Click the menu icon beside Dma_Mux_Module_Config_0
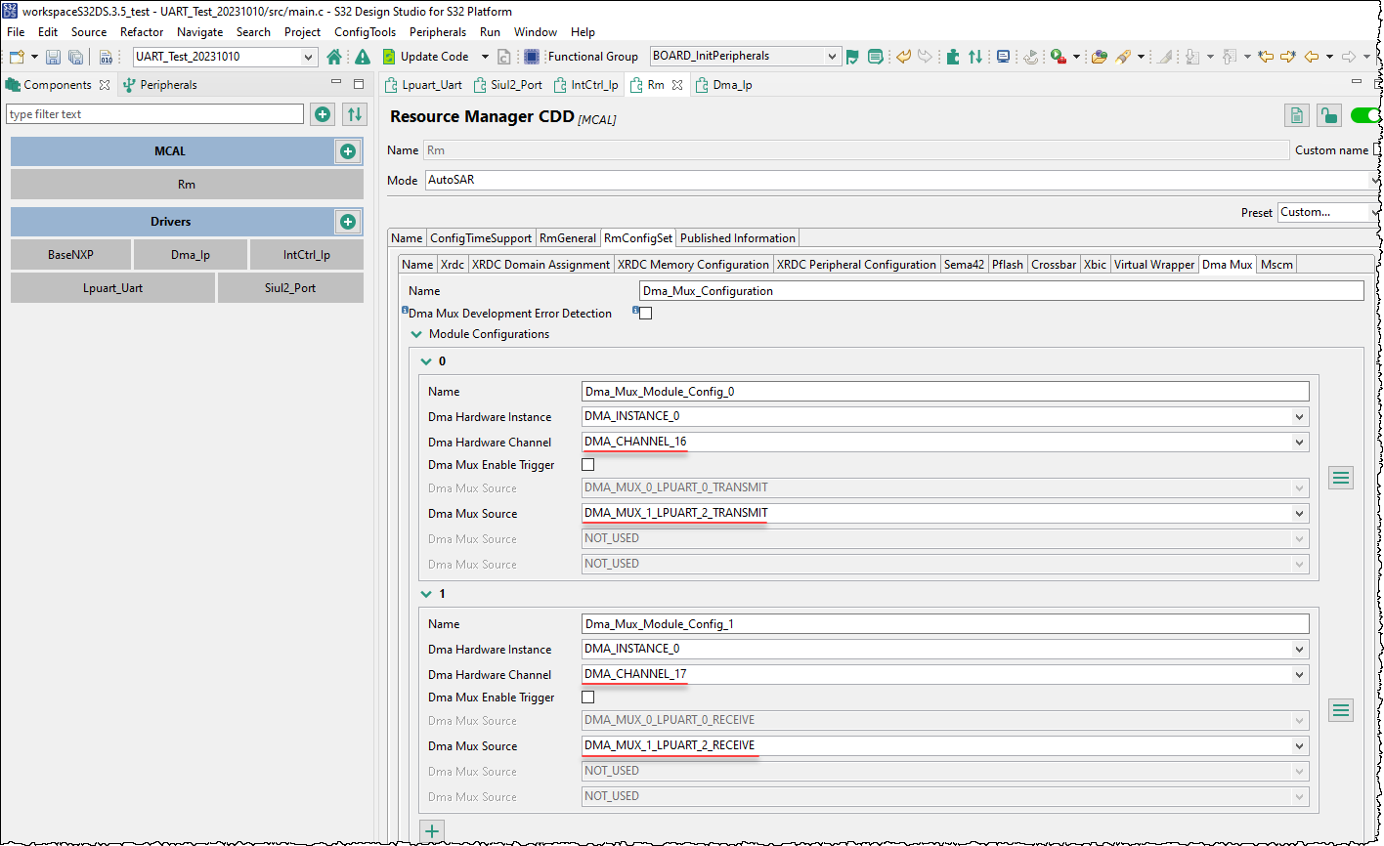This screenshot has height=846, width=1384. tap(1341, 477)
